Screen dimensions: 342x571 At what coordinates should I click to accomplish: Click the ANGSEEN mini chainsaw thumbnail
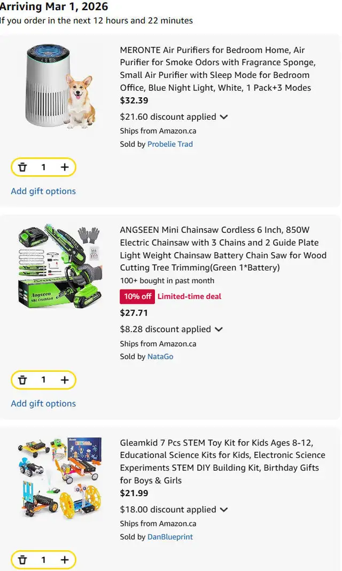pyautogui.click(x=59, y=267)
